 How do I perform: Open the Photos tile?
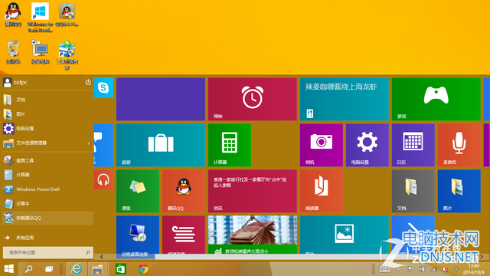(x=345, y=235)
